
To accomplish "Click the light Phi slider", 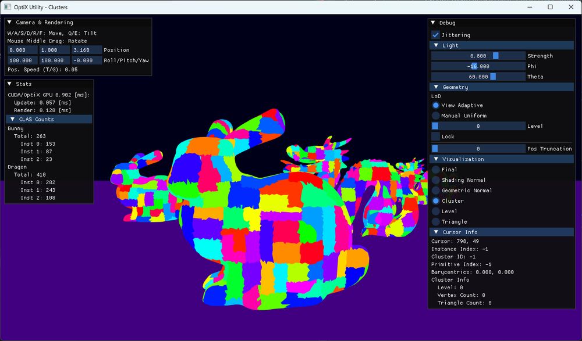I will [478, 66].
